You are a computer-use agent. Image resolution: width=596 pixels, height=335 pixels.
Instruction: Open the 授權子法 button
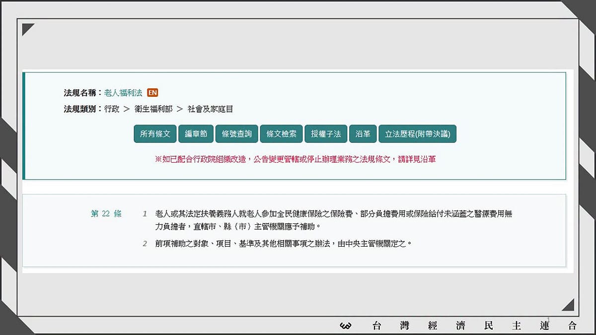click(326, 134)
